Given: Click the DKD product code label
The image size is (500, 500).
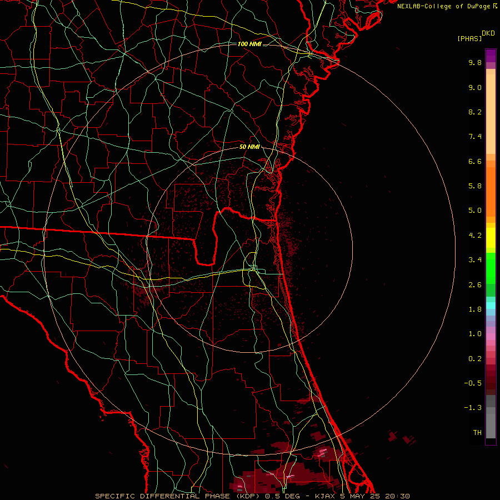Looking at the screenshot, I should [488, 33].
